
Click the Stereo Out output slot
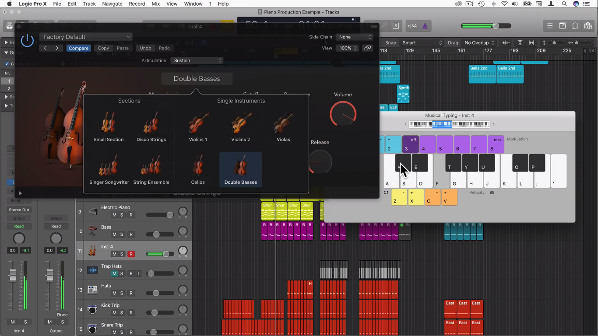(19, 210)
